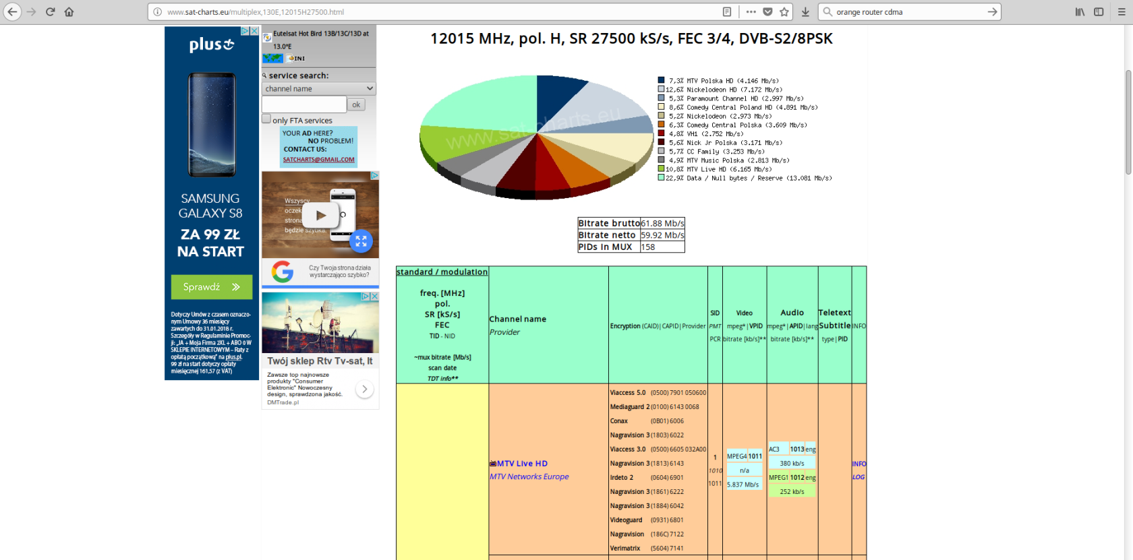Click the Google logo in the ad
The image size is (1133, 560).
click(283, 272)
